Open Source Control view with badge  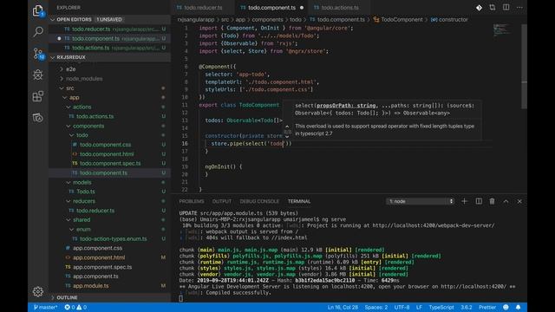pos(38,54)
